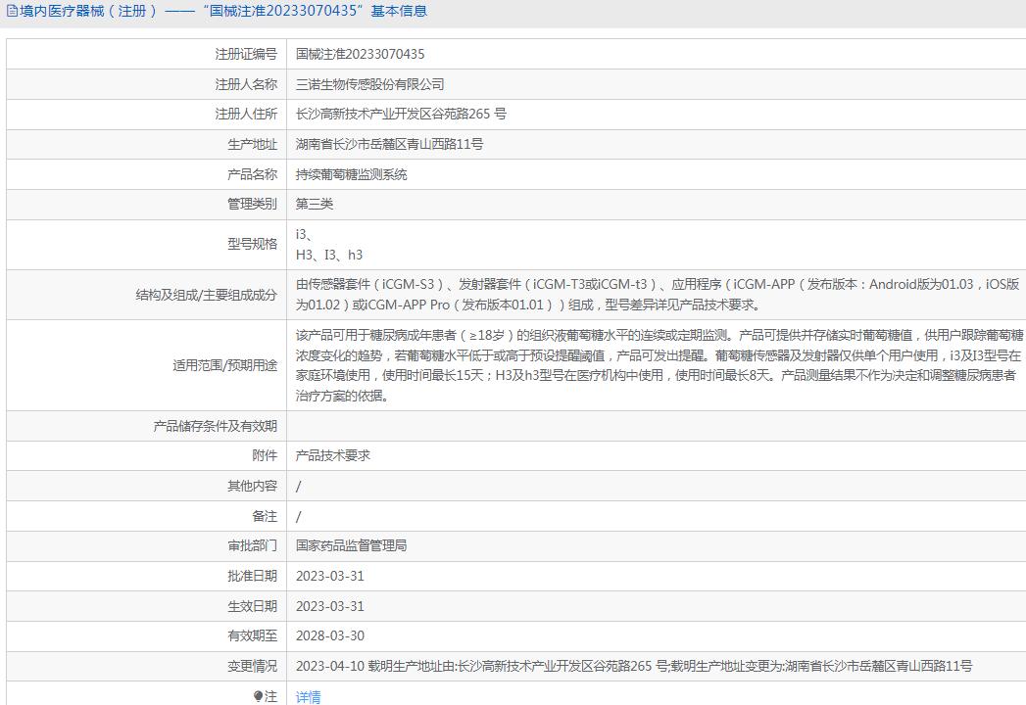This screenshot has height=705, width=1026.
Task: Select the change record starting 2023-04-10 载明生产地址
Action: (x=634, y=667)
